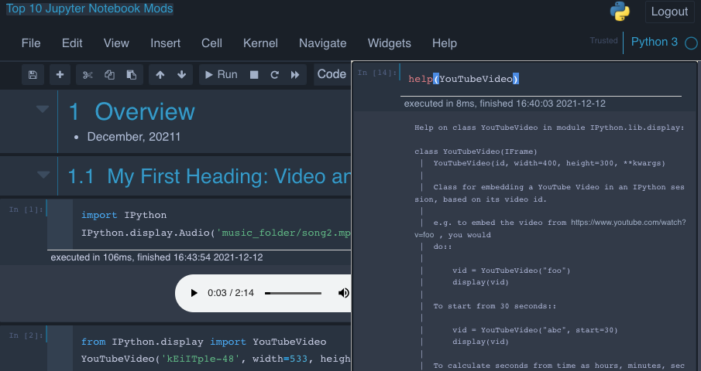Click the audio time readout 0:03 / 2:14

[231, 293]
